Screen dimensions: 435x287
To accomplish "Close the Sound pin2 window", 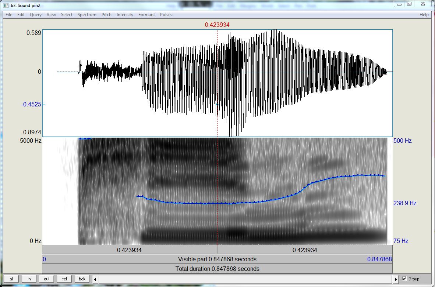I will coord(423,4).
